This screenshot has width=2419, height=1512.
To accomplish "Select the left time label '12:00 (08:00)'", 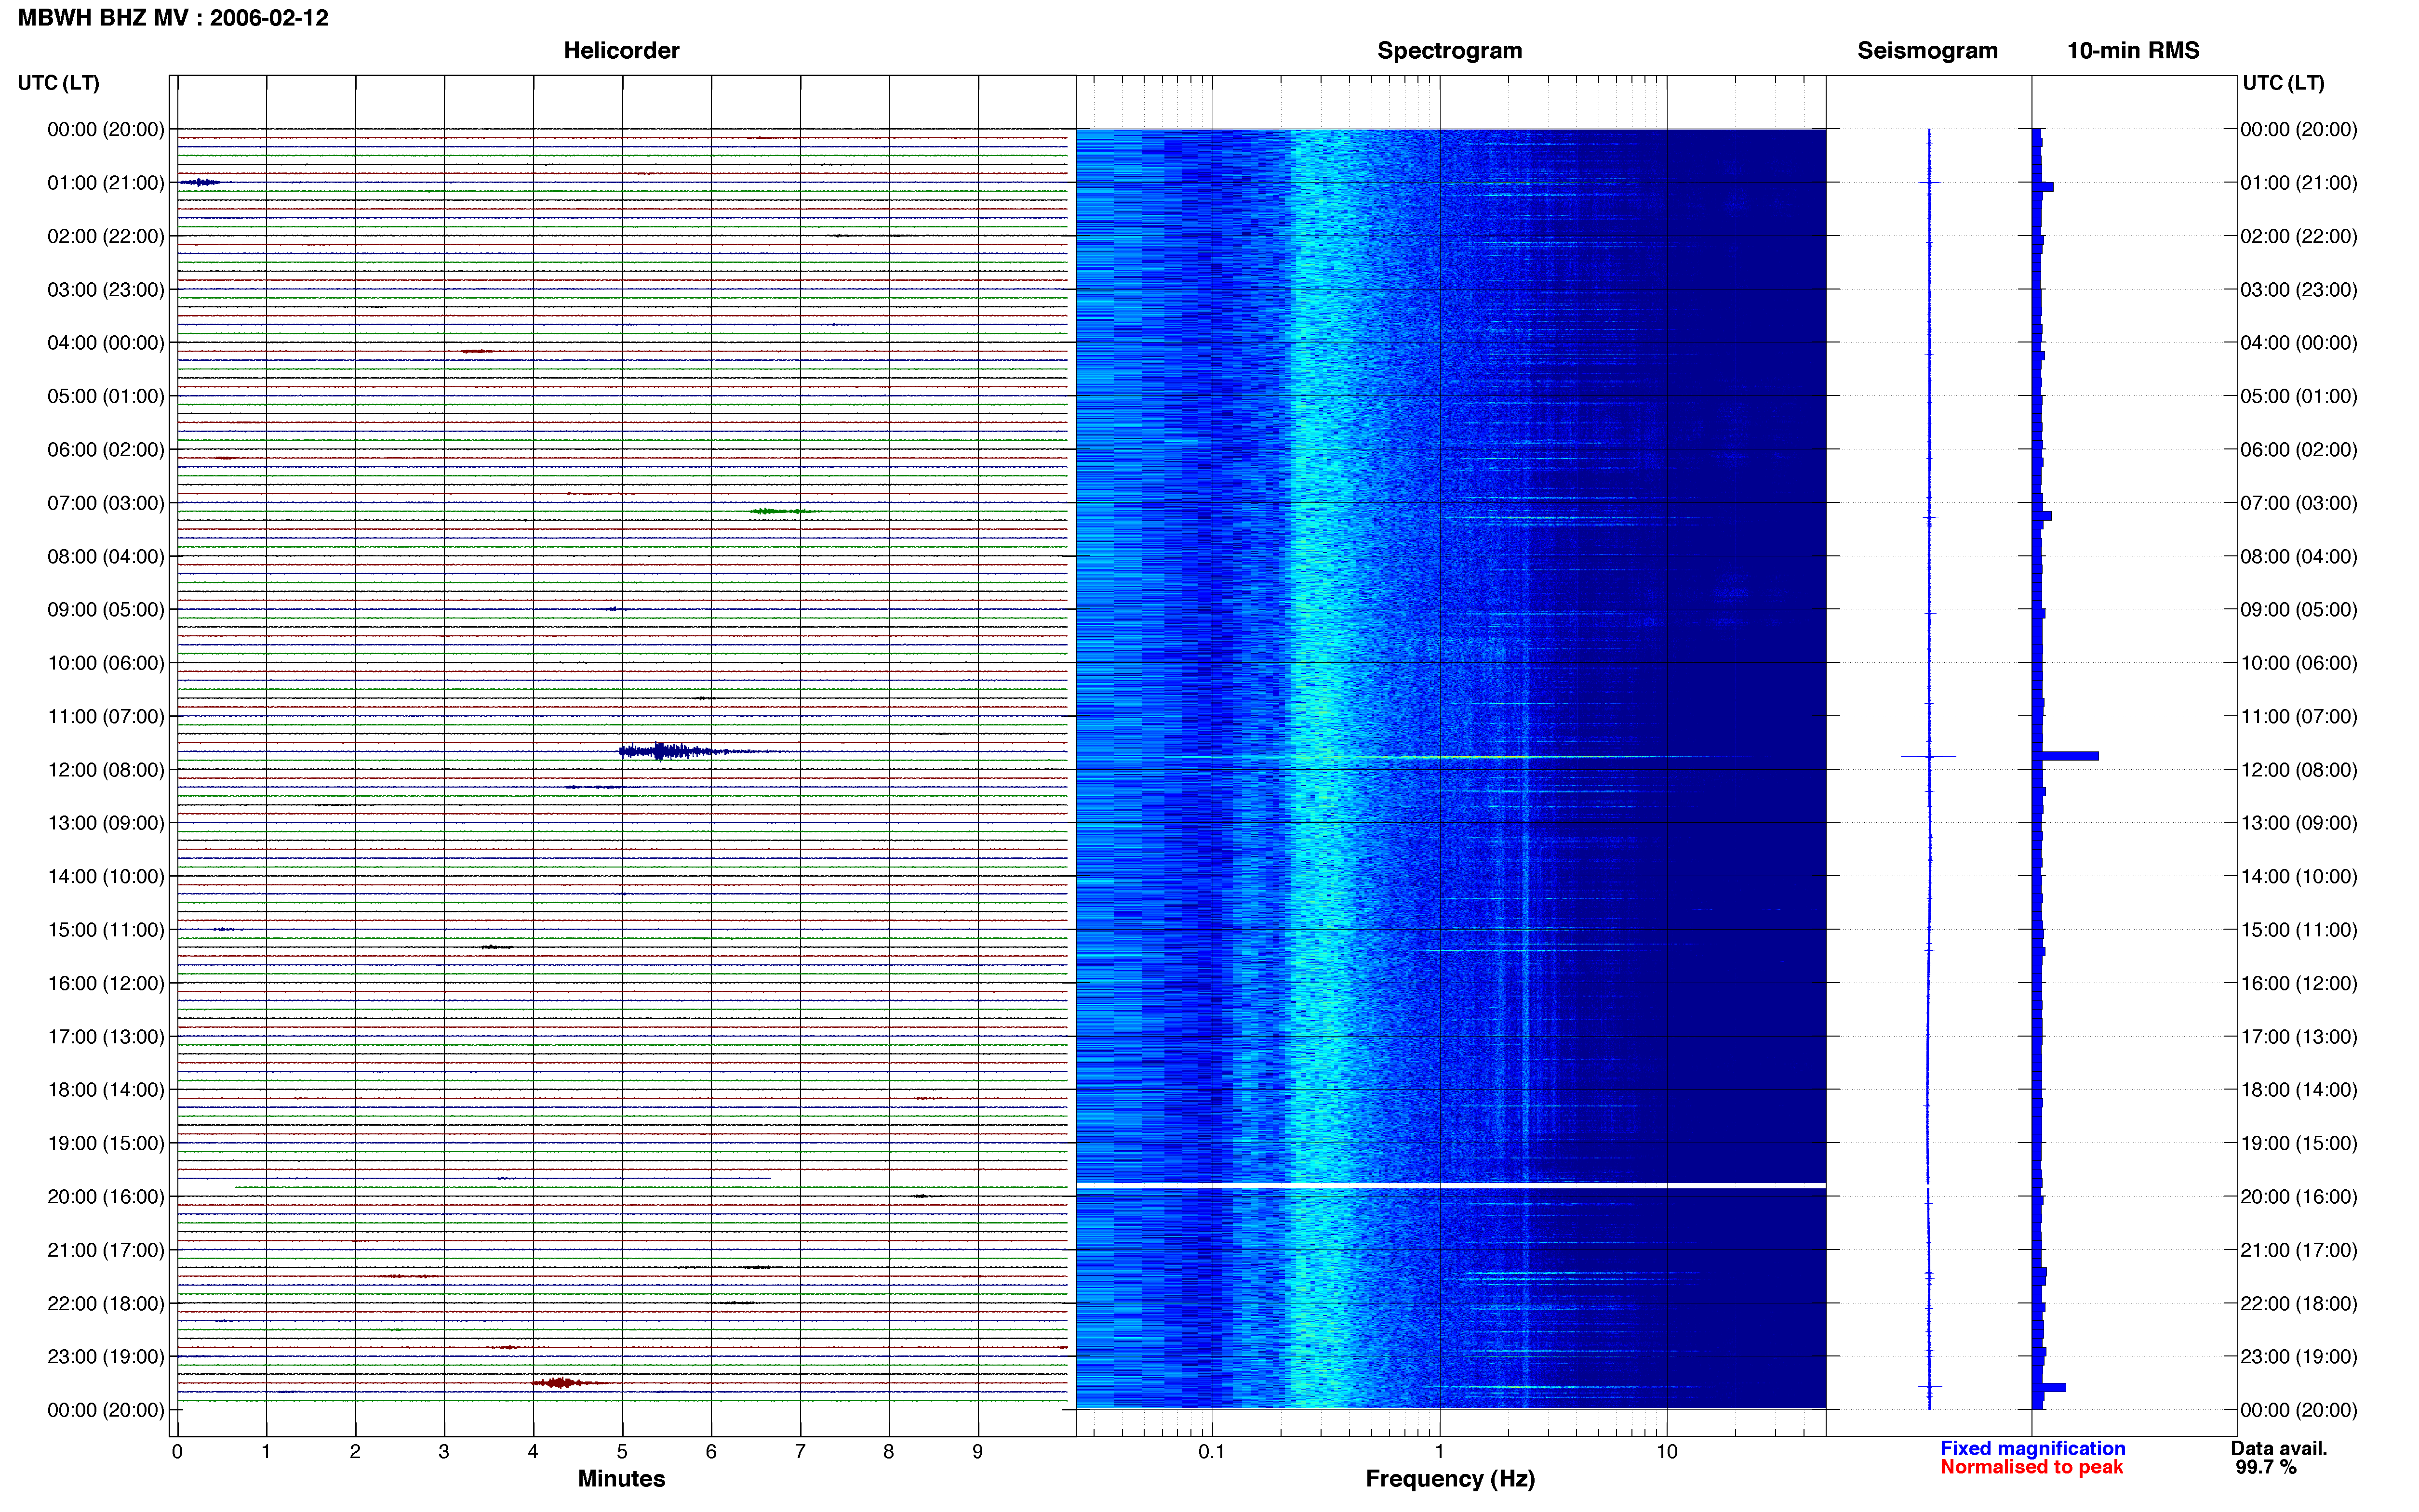I will (106, 770).
